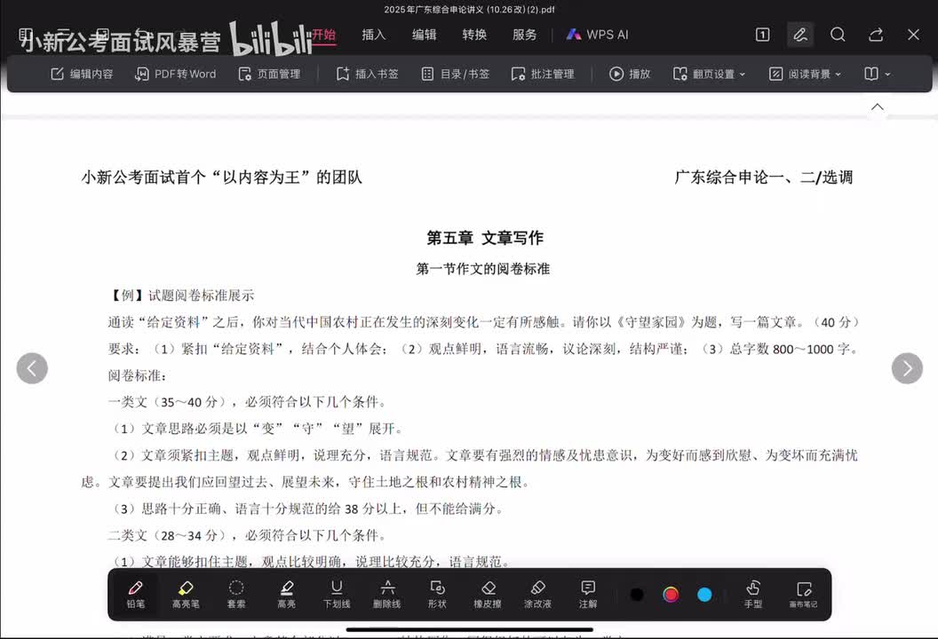Click the line 一类文(35~40分)
Screen dimensions: 938x639
click(x=249, y=402)
